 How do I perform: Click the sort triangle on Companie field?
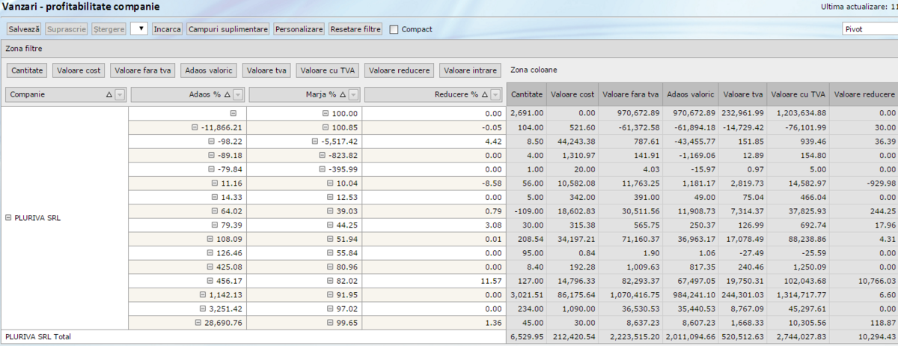[109, 95]
